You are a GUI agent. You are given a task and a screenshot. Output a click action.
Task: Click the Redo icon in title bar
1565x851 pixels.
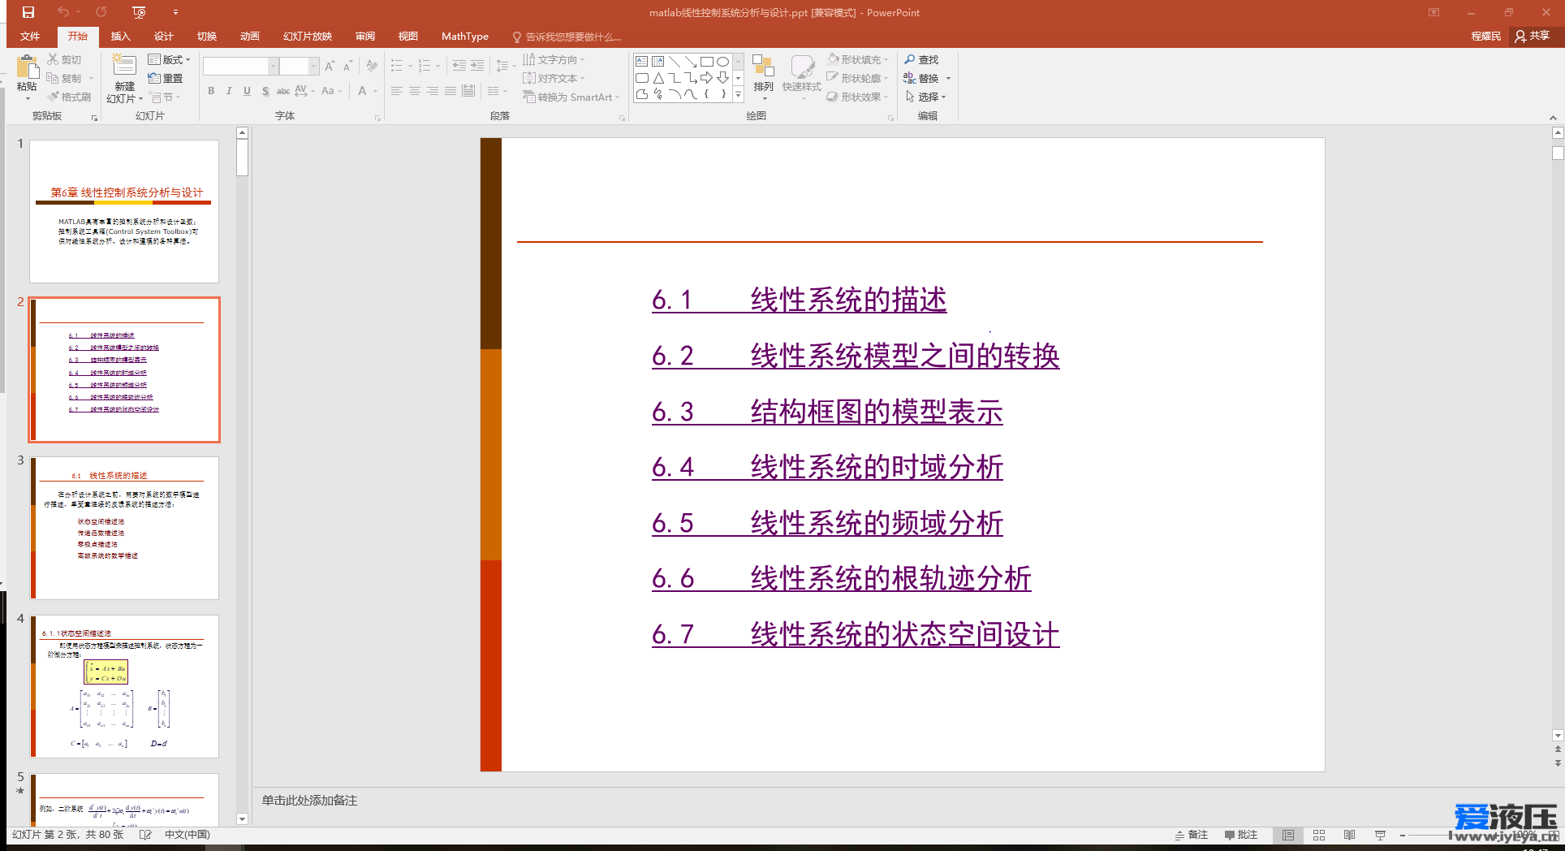(101, 12)
